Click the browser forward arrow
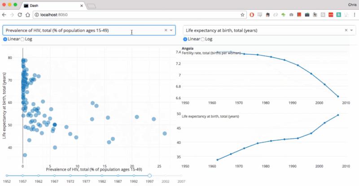The height and width of the screenshot is (186, 359). pyautogui.click(x=12, y=15)
